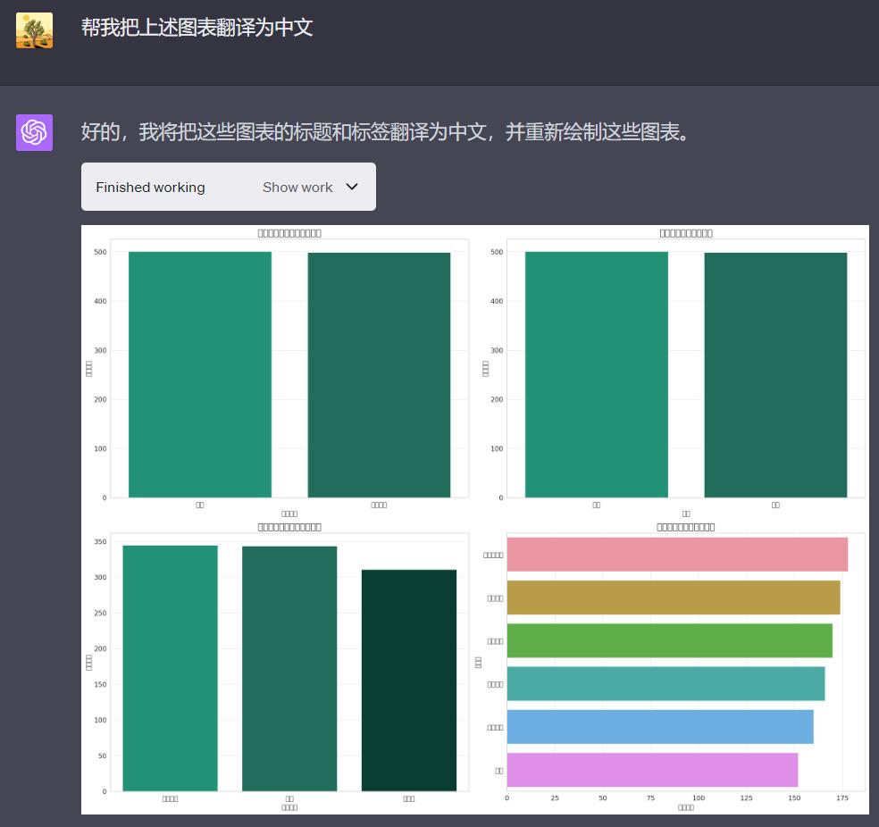
Task: Click the assistant reply text about redrawing charts
Action: [385, 132]
